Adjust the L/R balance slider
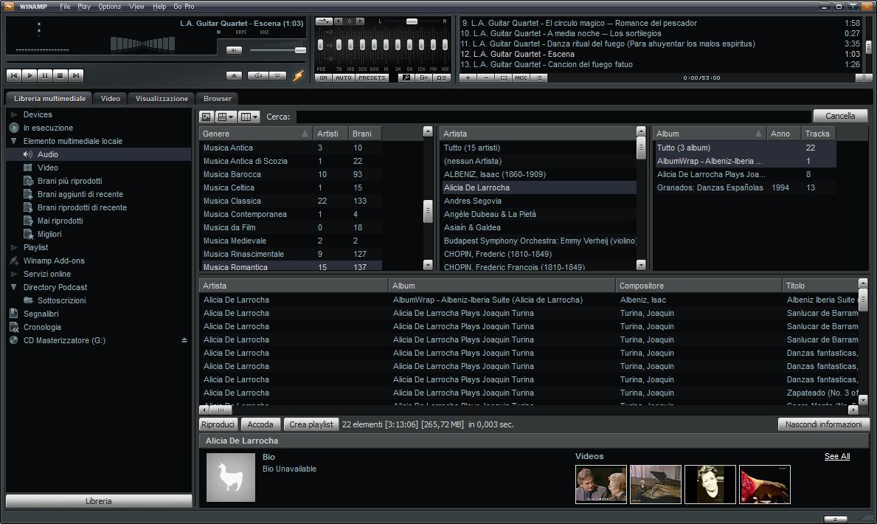 (x=412, y=21)
